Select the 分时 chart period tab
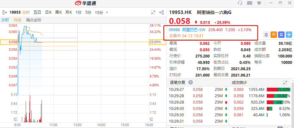 pyautogui.click(x=26, y=12)
